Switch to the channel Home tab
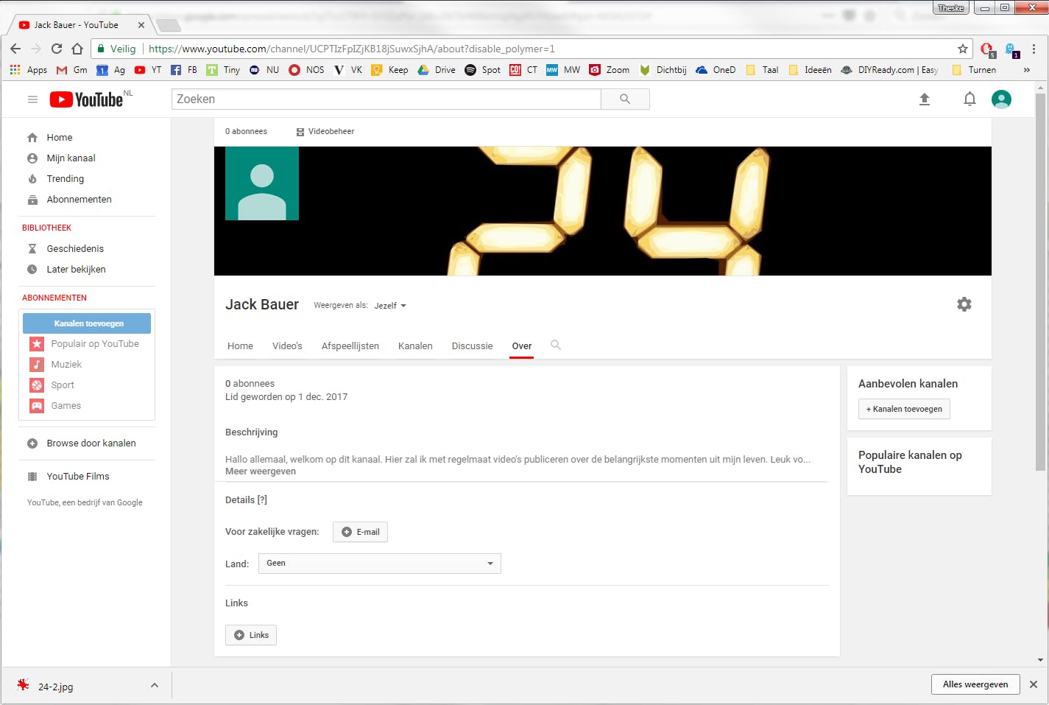The width and height of the screenshot is (1049, 705). point(240,346)
